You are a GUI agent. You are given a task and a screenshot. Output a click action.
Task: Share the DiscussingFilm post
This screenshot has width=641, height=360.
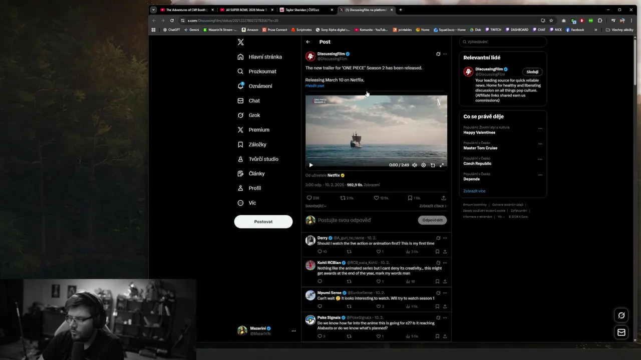click(x=444, y=198)
